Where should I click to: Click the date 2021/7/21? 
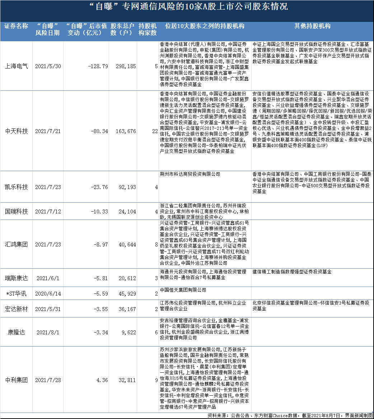48,131
